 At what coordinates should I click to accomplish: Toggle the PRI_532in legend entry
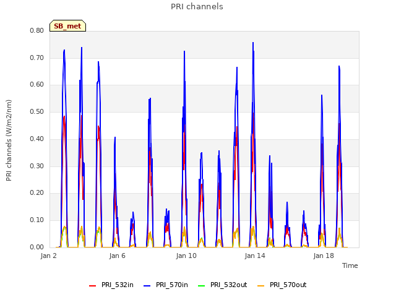tap(111, 285)
